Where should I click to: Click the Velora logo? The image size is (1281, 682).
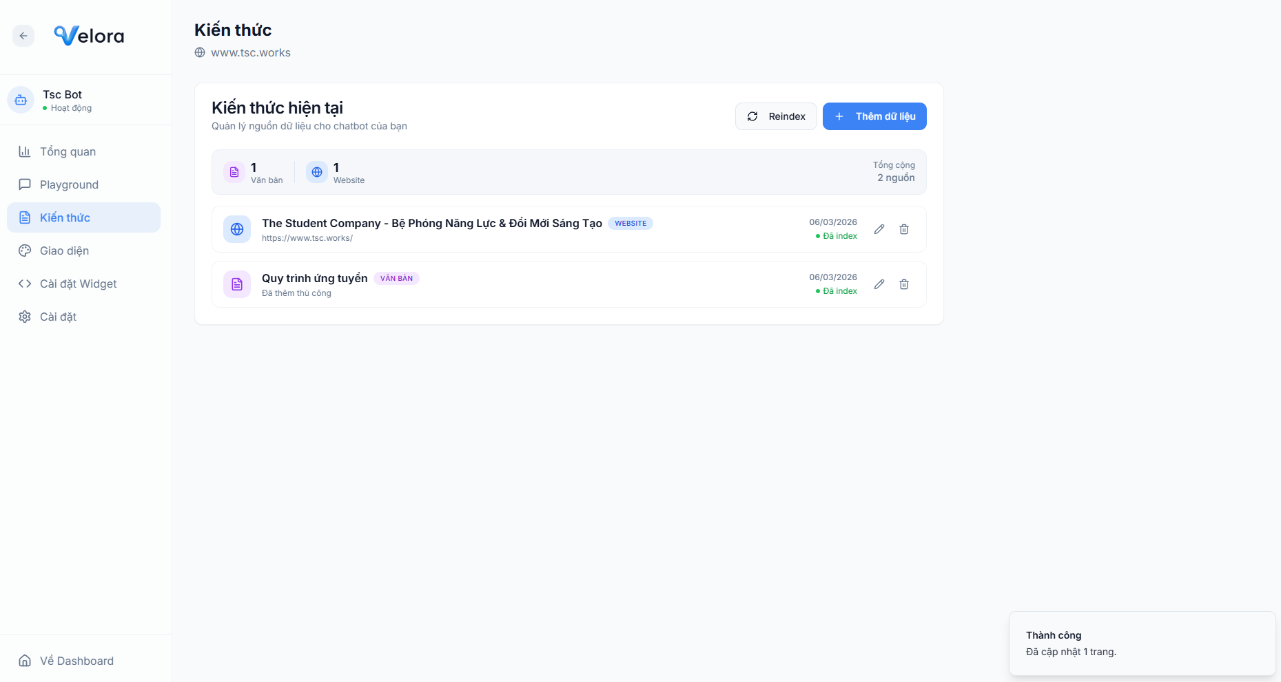[89, 36]
